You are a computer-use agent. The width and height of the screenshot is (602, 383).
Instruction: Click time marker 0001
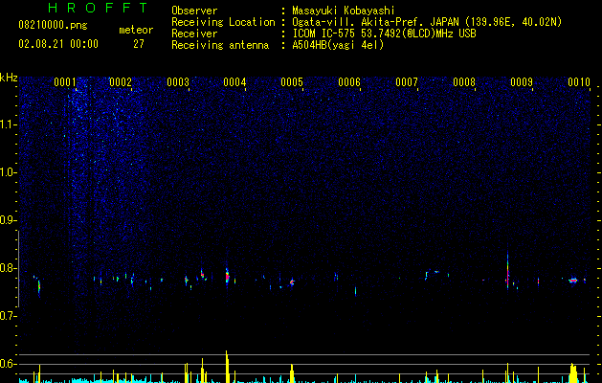point(65,82)
